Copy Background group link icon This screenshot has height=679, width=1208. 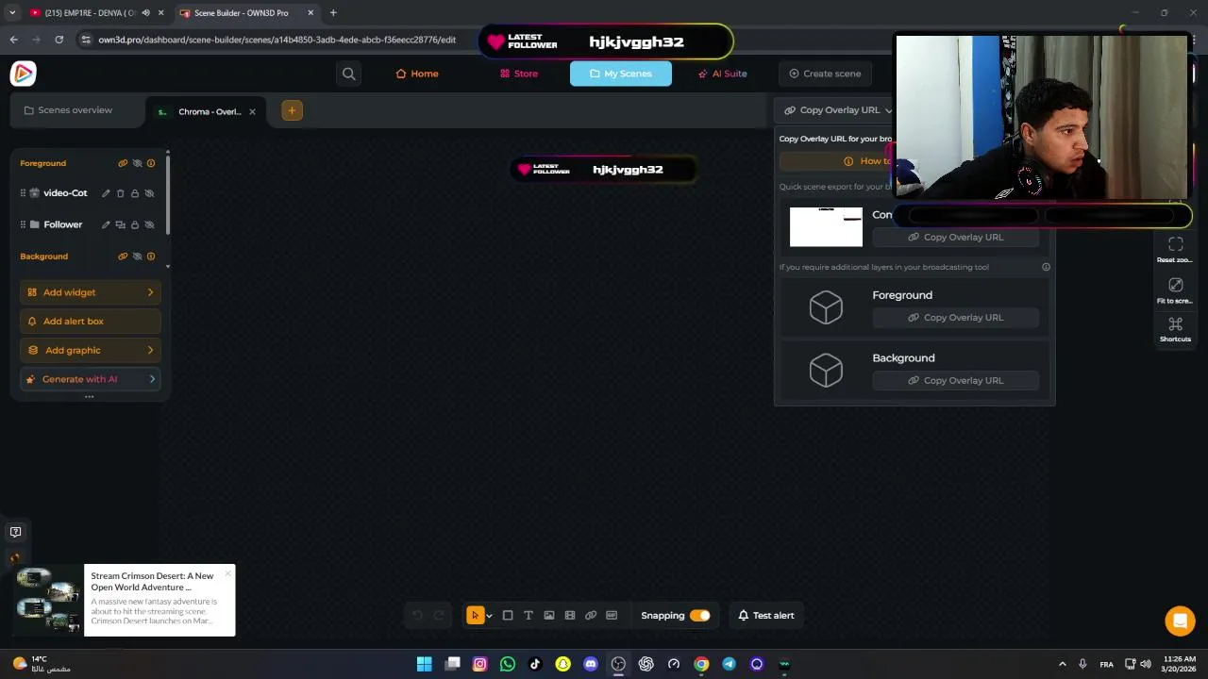click(123, 257)
